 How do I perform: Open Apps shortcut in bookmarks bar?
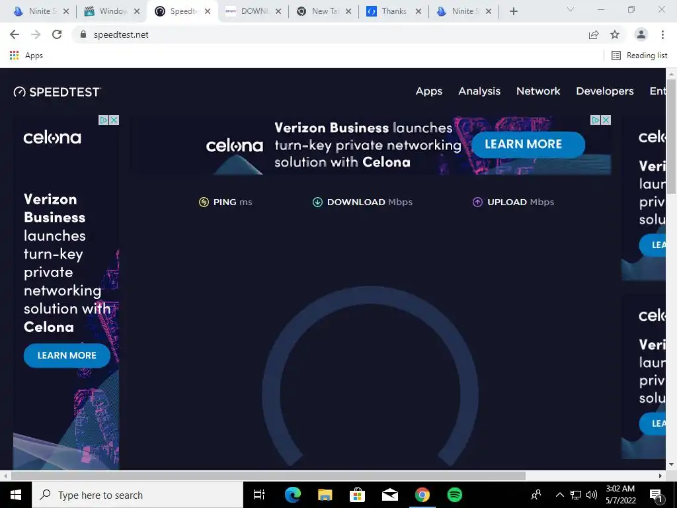pyautogui.click(x=26, y=56)
